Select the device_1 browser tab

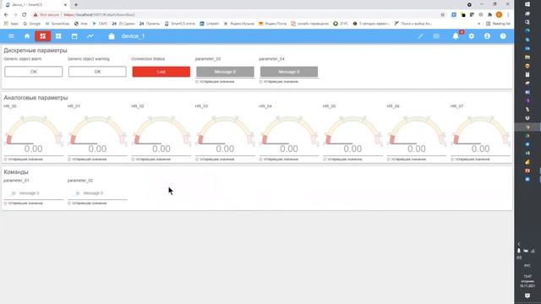coord(35,5)
